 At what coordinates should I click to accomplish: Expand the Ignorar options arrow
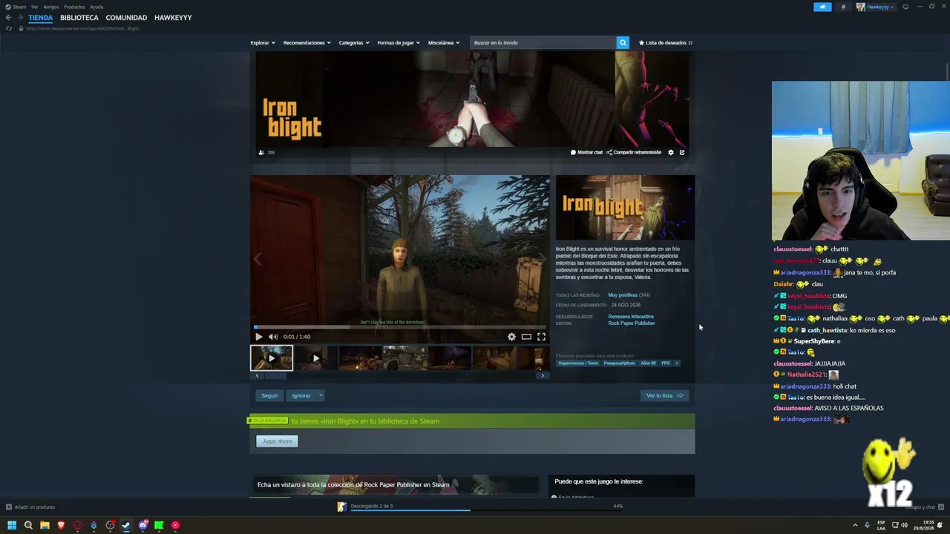[321, 395]
